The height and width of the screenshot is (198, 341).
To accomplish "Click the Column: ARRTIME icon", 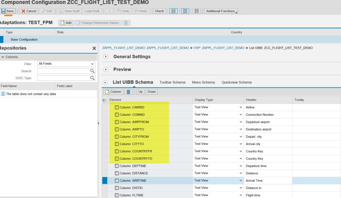I will [x=117, y=181].
